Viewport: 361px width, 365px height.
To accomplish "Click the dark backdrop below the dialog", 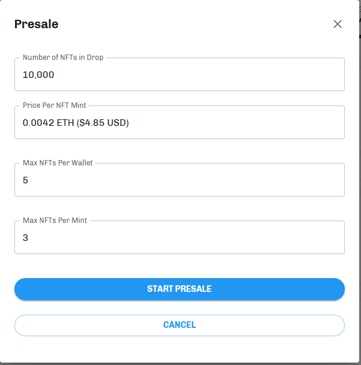I will (x=180, y=364).
